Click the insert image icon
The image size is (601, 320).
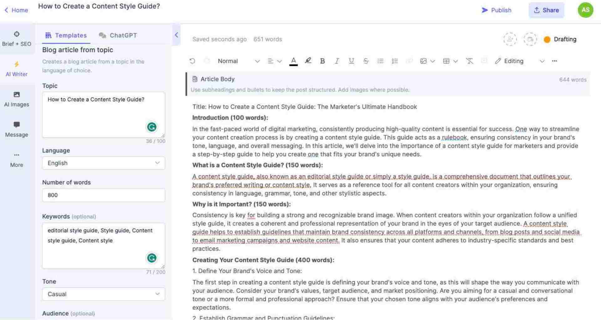click(x=423, y=61)
